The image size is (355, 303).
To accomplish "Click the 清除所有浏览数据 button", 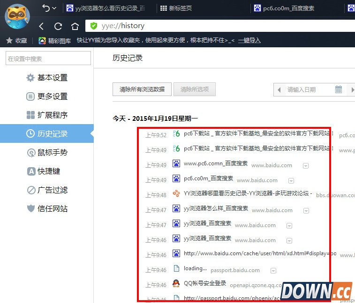I will (x=142, y=89).
